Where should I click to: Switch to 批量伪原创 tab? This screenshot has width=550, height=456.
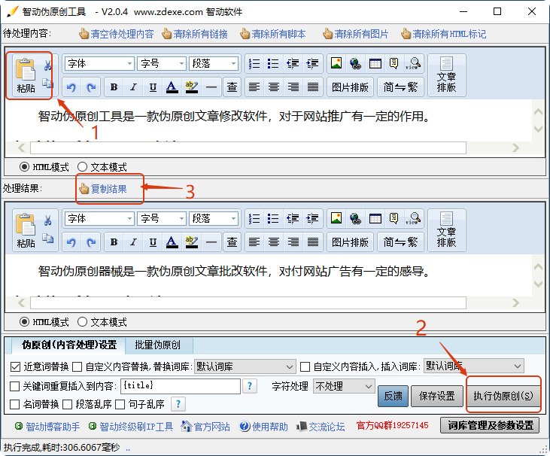158,345
